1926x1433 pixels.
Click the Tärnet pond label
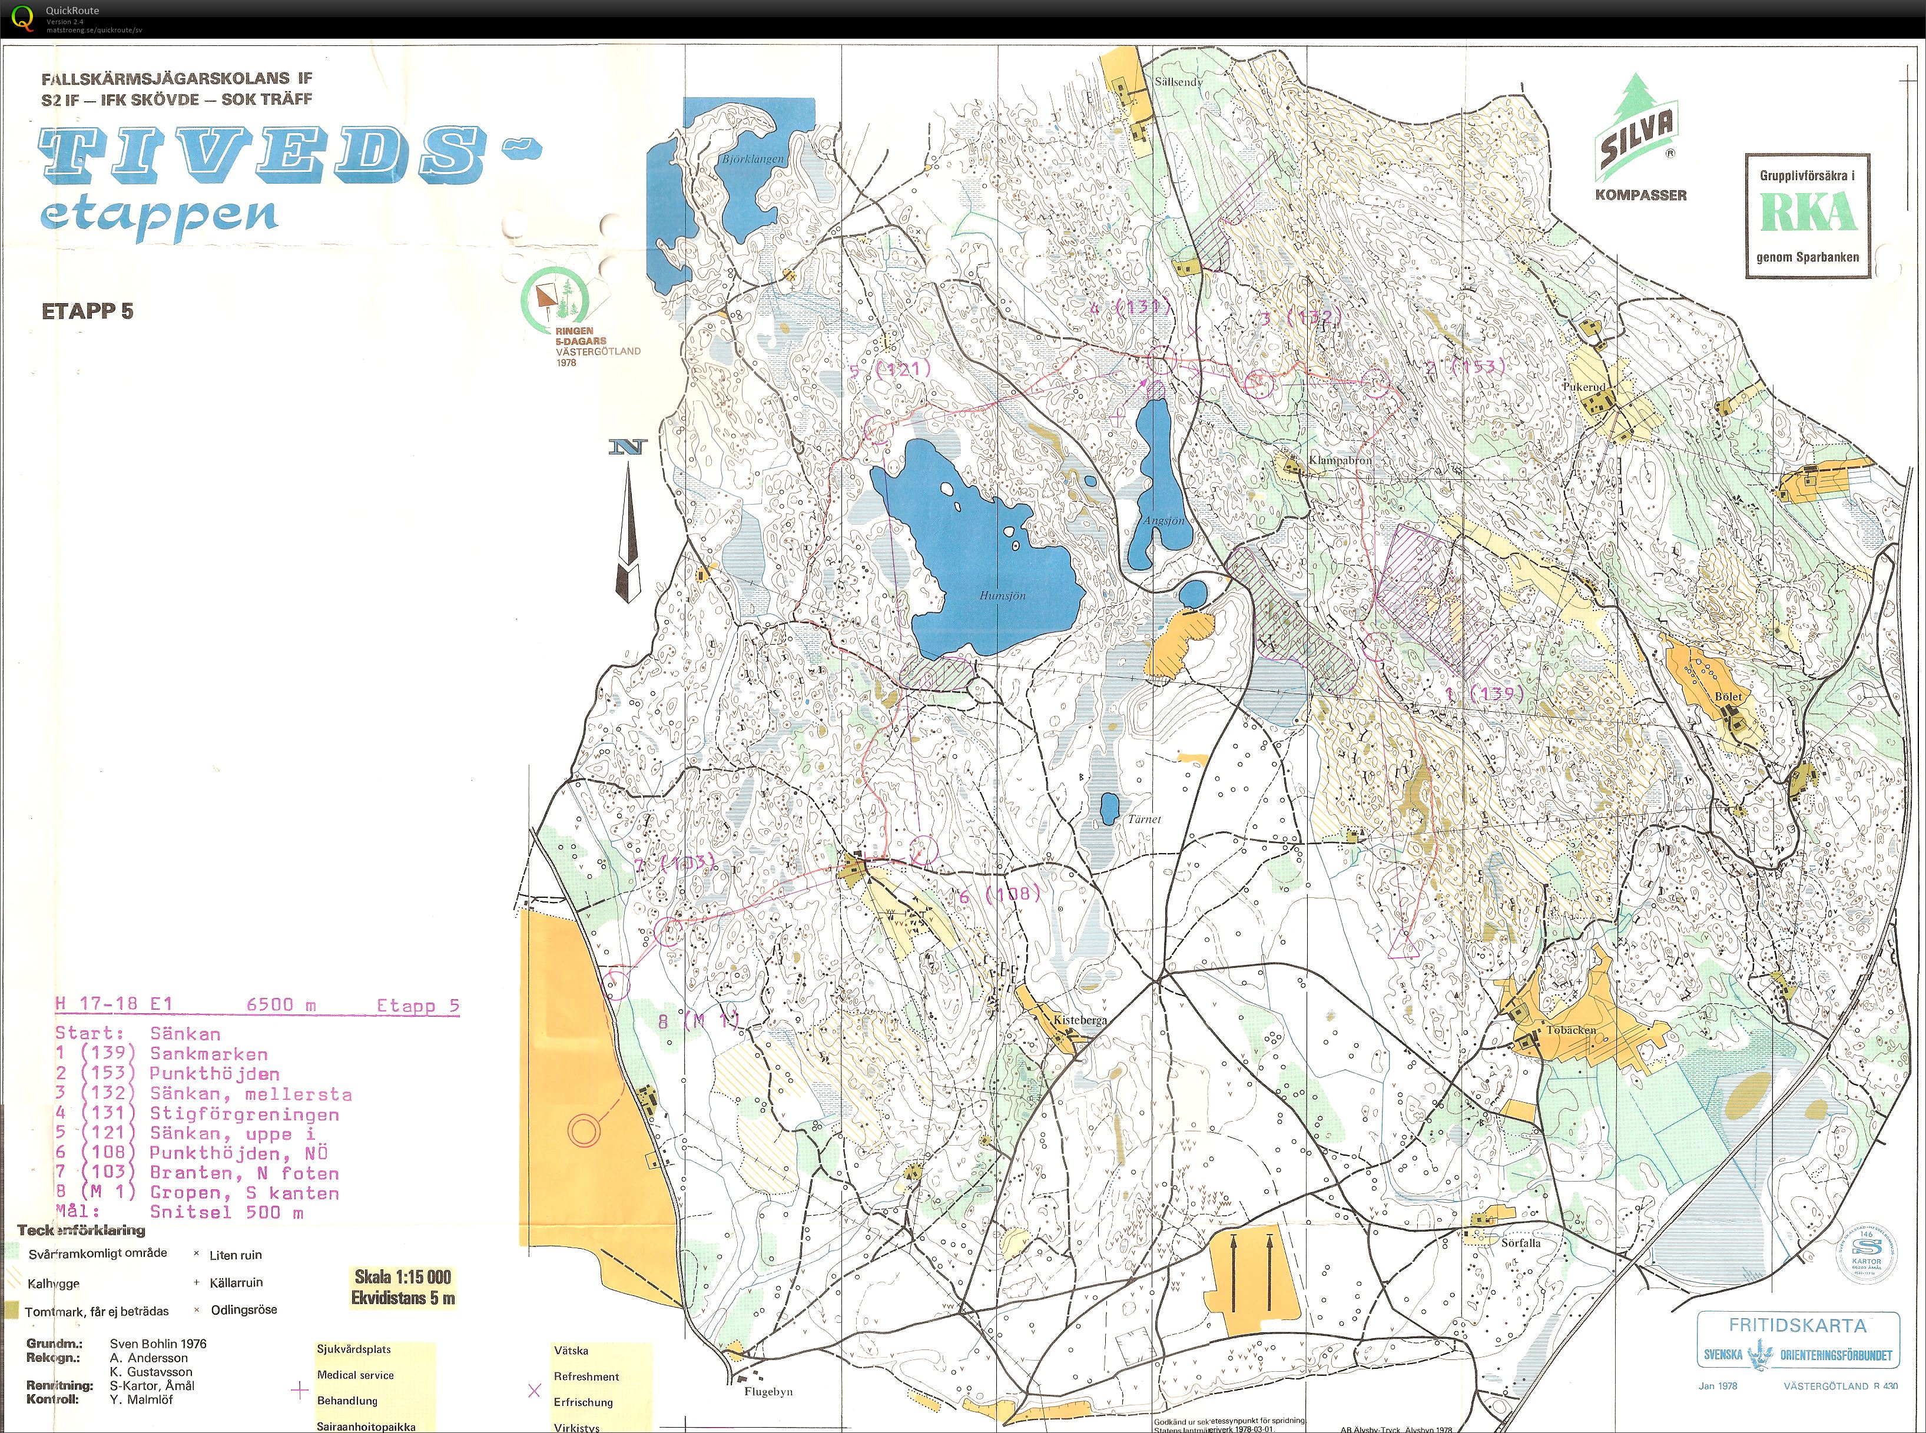tap(1143, 819)
